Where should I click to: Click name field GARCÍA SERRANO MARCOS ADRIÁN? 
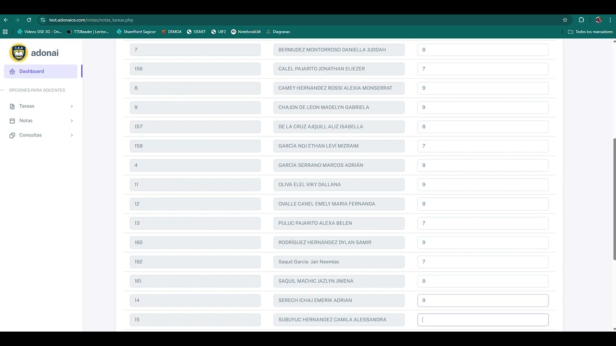(339, 165)
